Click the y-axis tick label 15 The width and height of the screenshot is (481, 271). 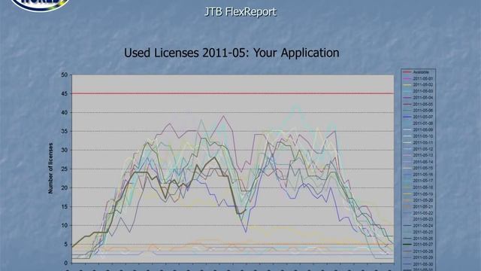coord(64,206)
